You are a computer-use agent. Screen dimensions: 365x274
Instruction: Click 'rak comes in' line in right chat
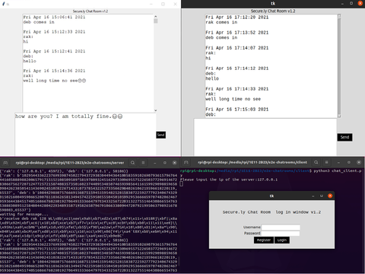pos(221,22)
